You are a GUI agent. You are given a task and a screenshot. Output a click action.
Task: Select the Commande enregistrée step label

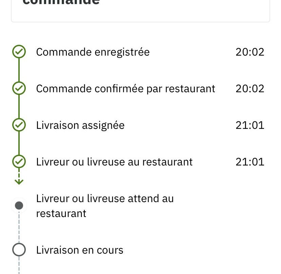click(93, 52)
